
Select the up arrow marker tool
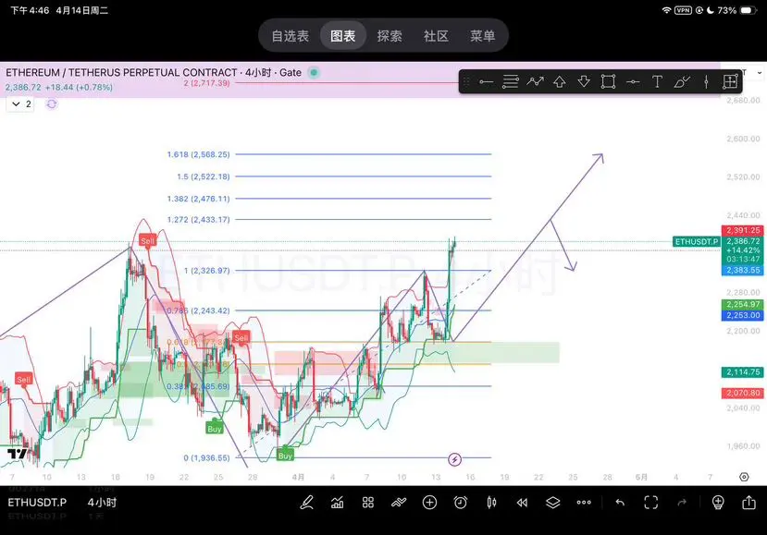pyautogui.click(x=560, y=81)
